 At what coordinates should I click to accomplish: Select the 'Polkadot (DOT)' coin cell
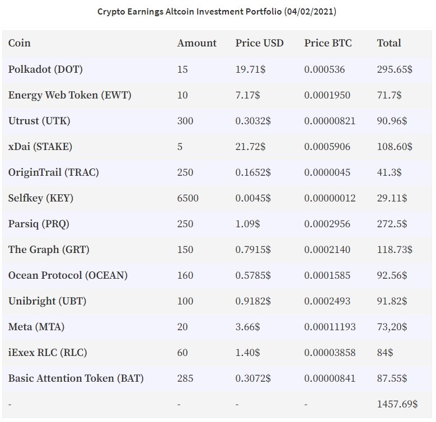click(45, 69)
